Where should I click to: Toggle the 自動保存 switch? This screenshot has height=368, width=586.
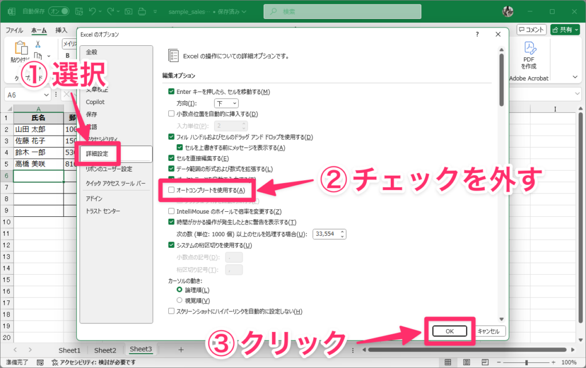pos(58,11)
